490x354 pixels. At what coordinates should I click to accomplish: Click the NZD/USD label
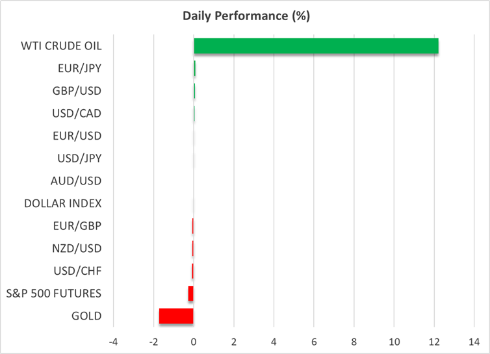77,248
